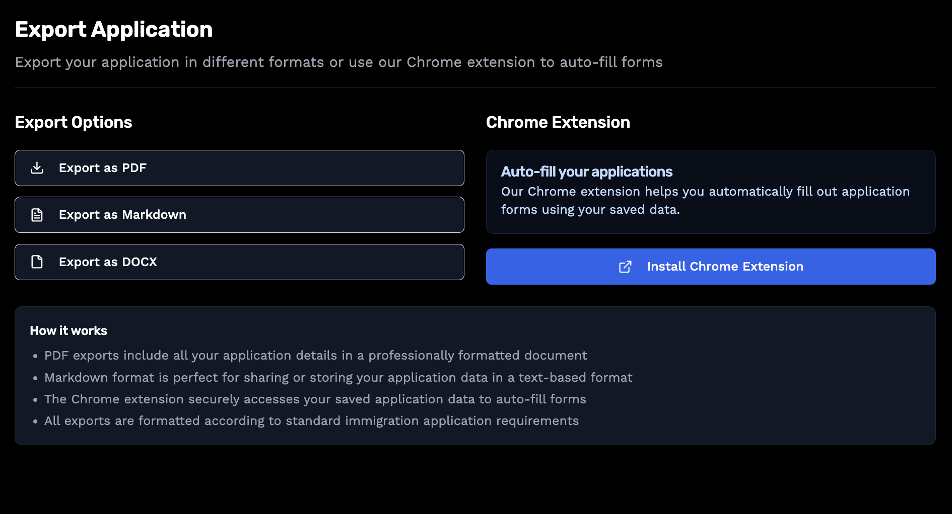Click the download icon on Export as PDF
This screenshot has height=514, width=952.
36,167
